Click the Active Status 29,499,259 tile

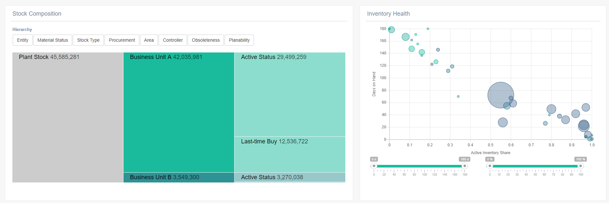289,94
